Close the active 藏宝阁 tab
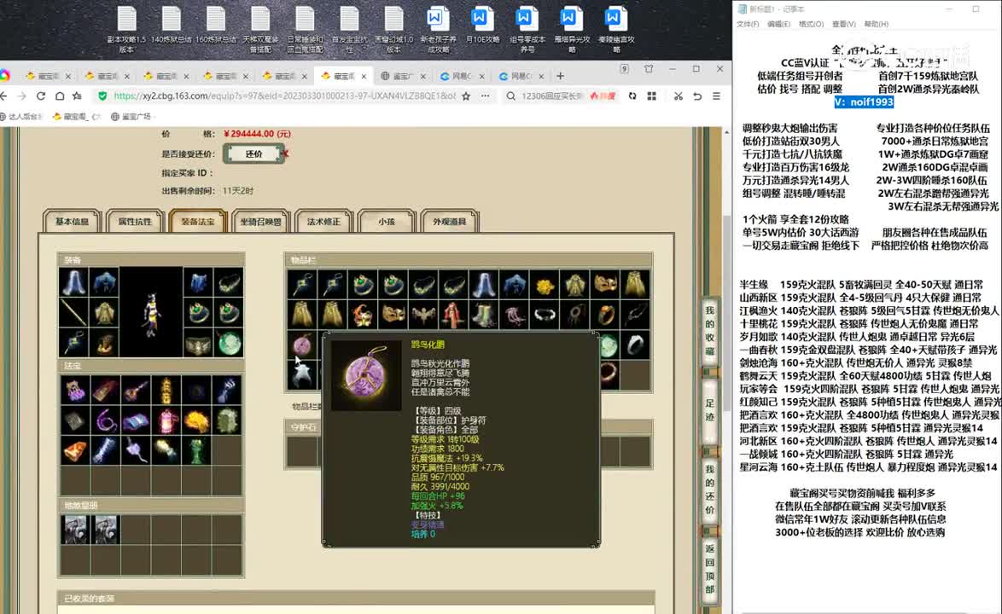Viewport: 1002px width, 614px height. [x=364, y=76]
